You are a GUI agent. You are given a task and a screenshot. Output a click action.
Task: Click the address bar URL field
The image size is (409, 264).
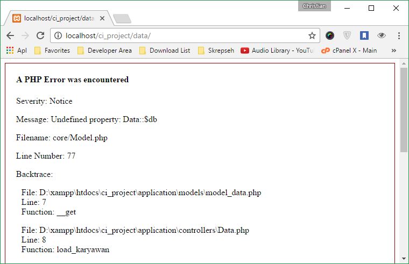coord(185,35)
